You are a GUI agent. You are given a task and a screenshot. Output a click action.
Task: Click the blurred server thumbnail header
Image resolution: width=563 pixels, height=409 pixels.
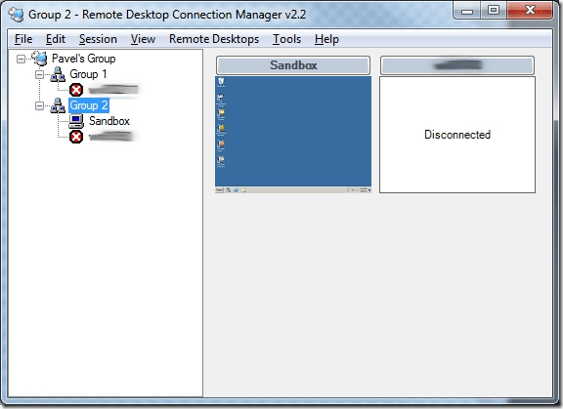point(457,65)
